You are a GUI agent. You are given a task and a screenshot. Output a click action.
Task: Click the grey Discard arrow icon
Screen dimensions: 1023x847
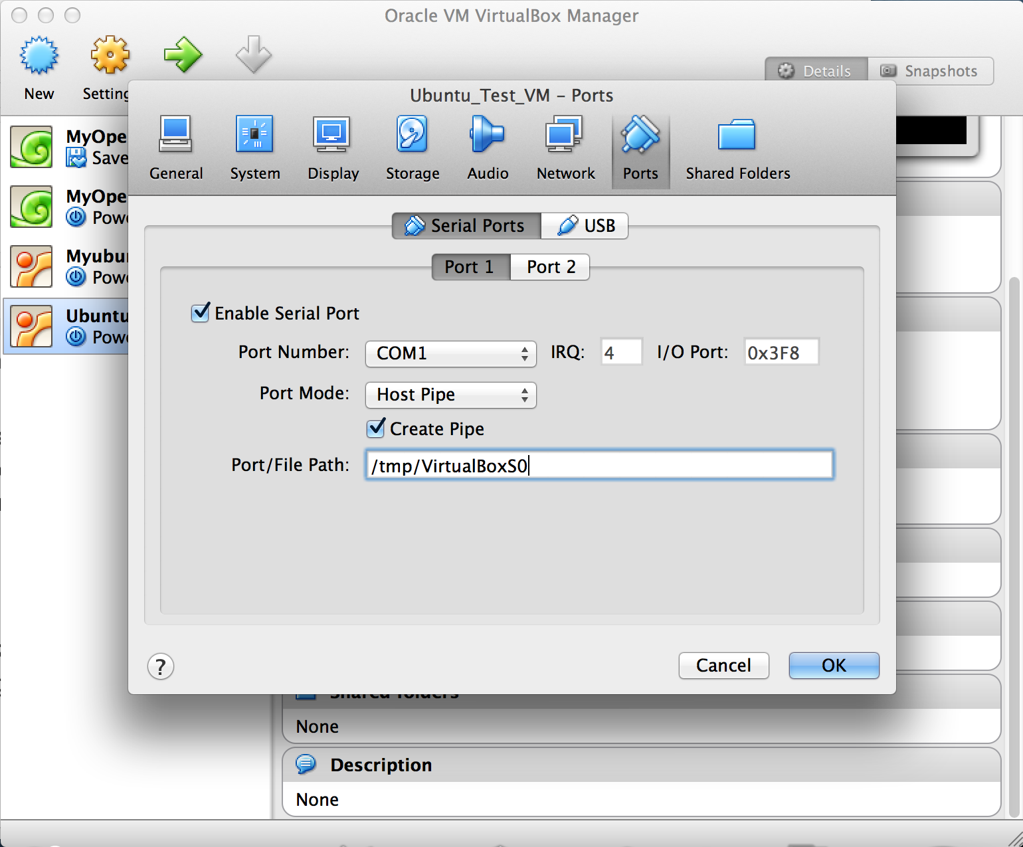pos(254,54)
